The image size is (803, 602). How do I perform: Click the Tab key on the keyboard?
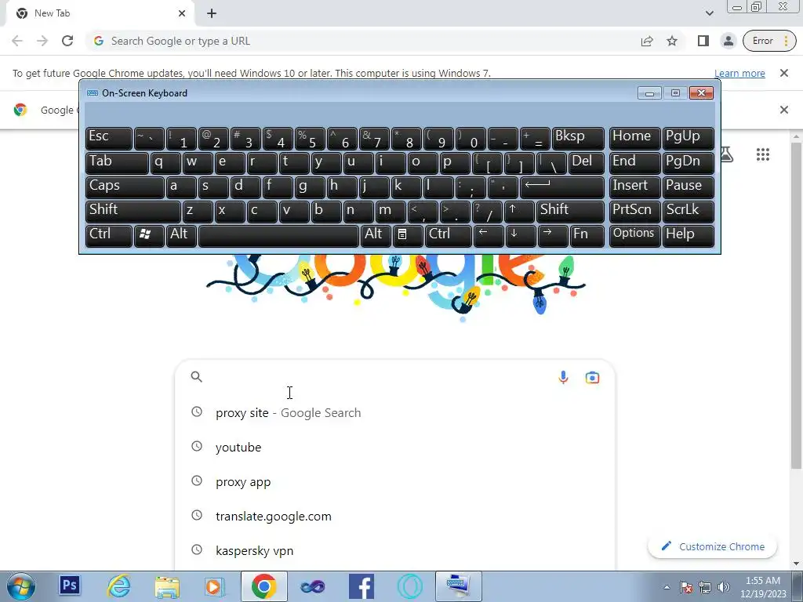point(117,163)
